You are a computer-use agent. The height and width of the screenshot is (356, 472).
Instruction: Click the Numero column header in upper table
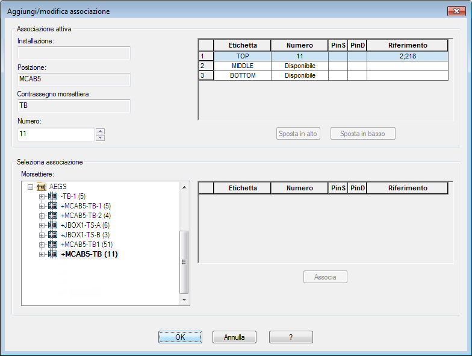click(x=300, y=46)
